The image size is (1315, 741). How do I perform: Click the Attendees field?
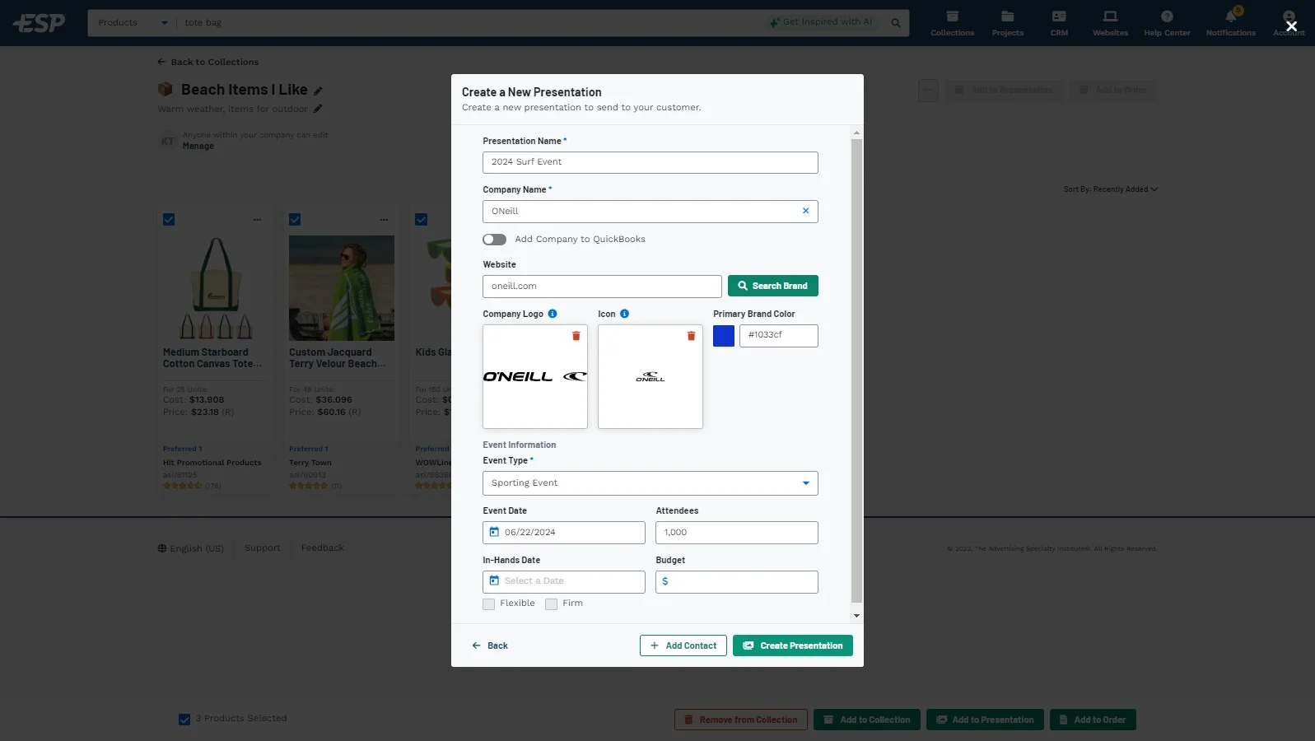736,533
